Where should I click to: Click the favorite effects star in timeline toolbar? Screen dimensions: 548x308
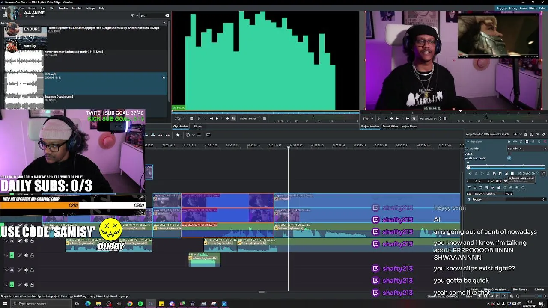tap(178, 135)
